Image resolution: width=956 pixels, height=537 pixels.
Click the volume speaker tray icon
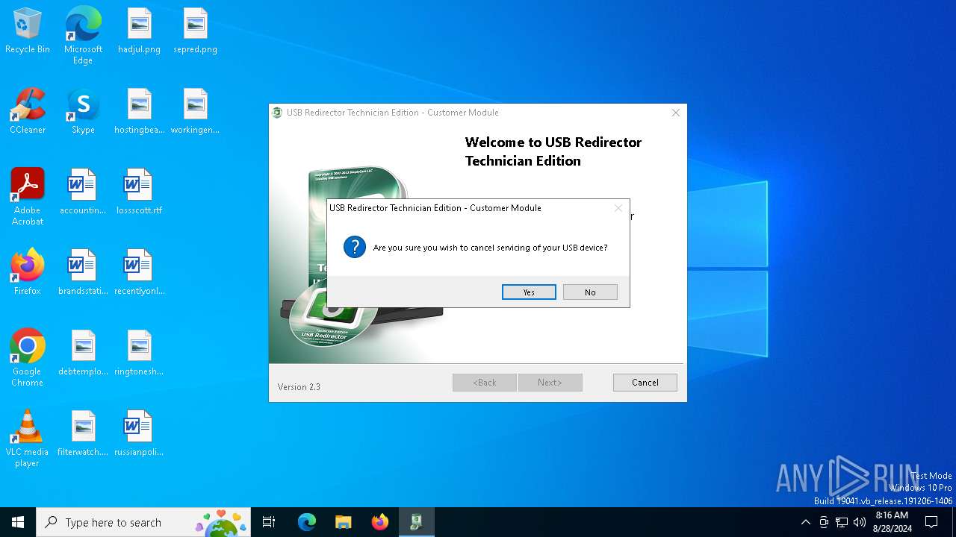click(860, 522)
